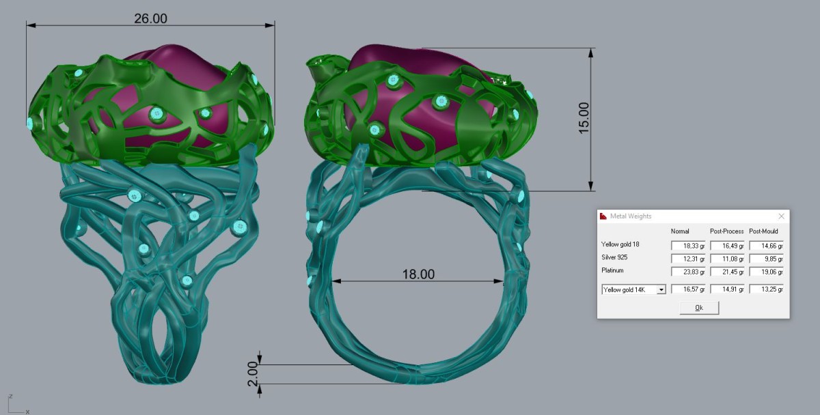The width and height of the screenshot is (820, 415).
Task: Select the 26.00 width dimension text
Action: (150, 18)
